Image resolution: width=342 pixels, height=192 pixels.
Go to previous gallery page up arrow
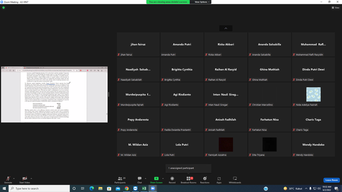pos(226,28)
